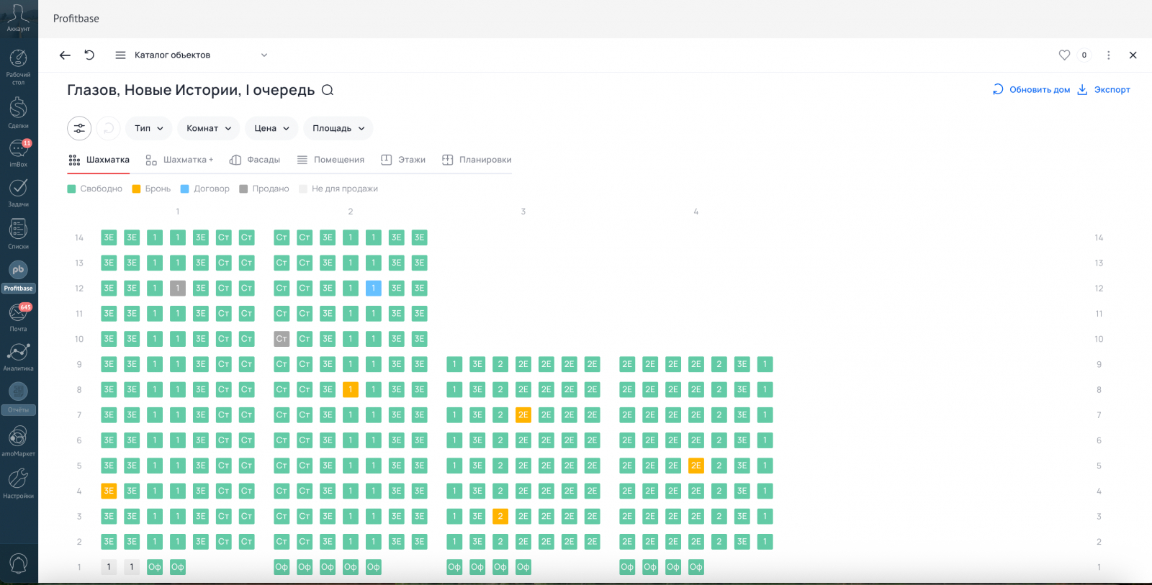Switch to the Фасады tab
1152x585 pixels.
coord(255,160)
